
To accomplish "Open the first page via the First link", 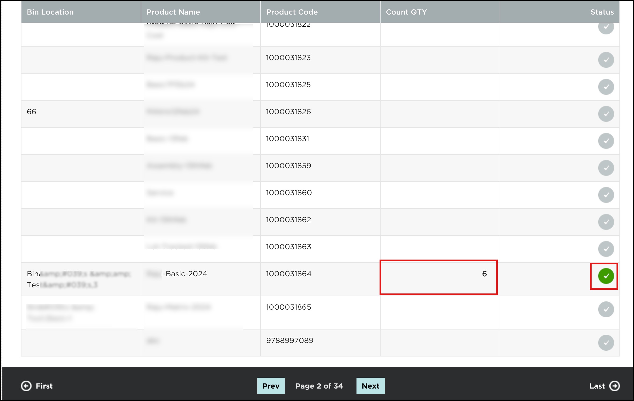I will [44, 386].
